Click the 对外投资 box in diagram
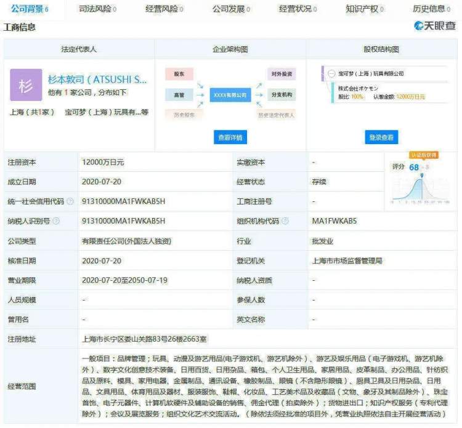 [282, 74]
